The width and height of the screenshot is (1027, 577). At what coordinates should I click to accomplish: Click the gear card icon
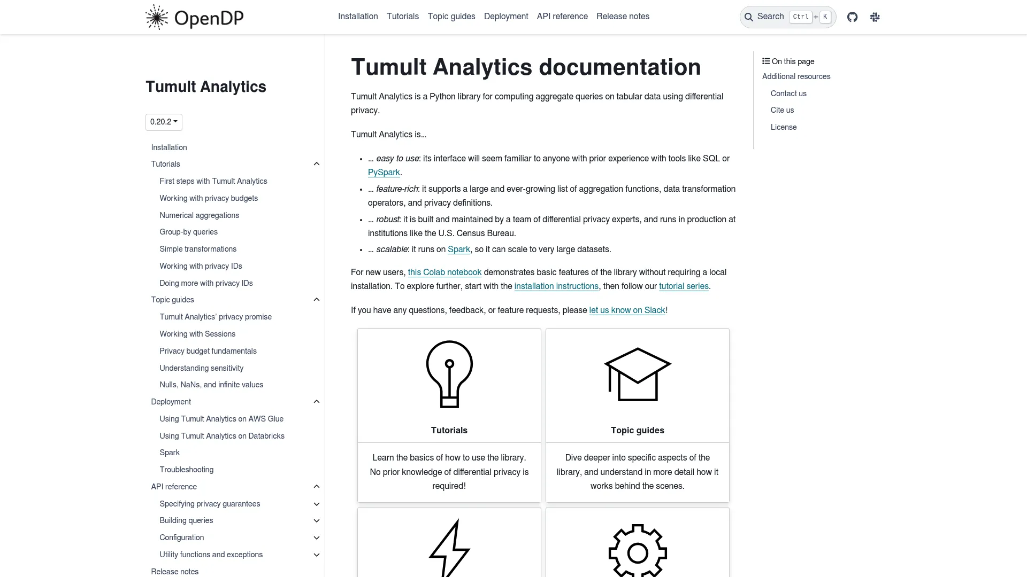638,550
